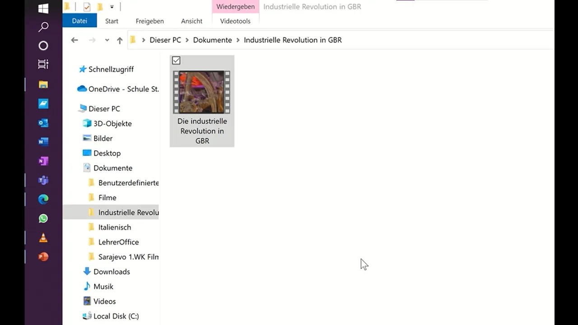Image resolution: width=578 pixels, height=325 pixels.
Task: Open the Benutzerdefinierte folder in sidebar
Action: pos(123,183)
